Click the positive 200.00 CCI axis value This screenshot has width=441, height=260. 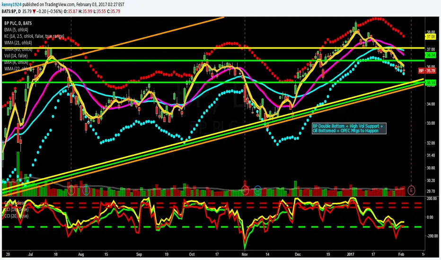432,199
